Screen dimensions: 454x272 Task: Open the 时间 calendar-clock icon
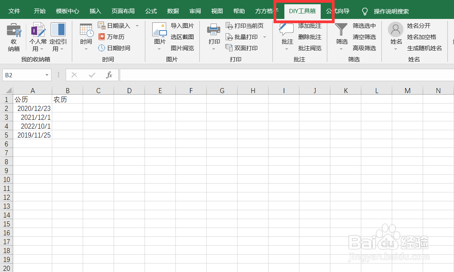click(x=86, y=30)
